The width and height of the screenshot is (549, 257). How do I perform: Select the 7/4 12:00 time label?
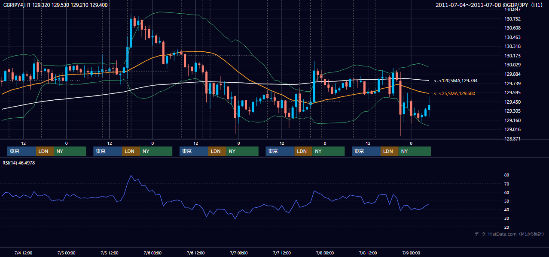click(x=23, y=253)
